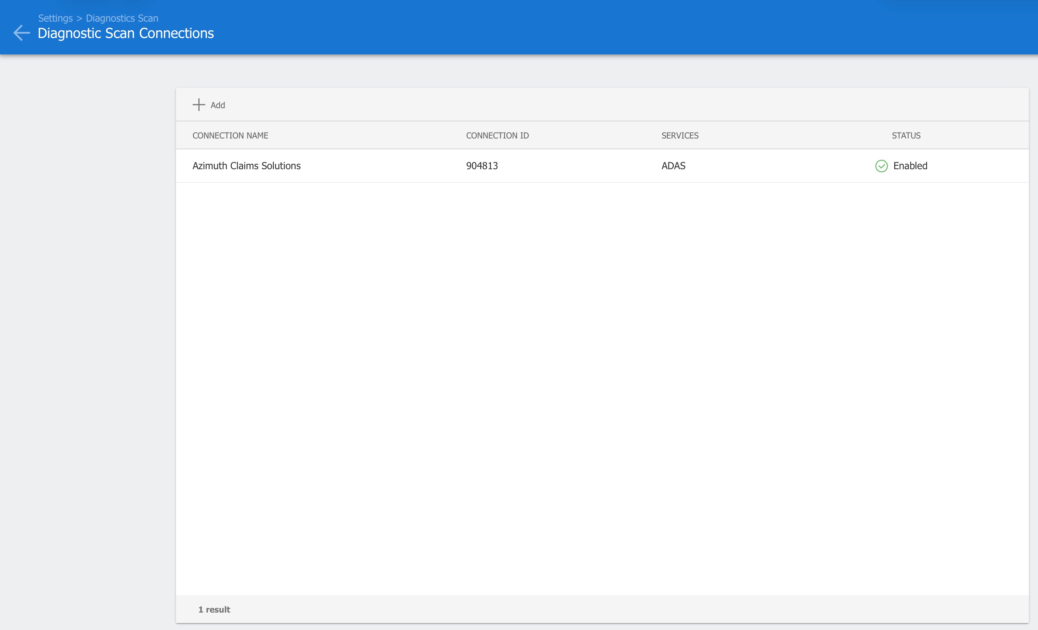Click the Enabled status text

pyautogui.click(x=910, y=166)
